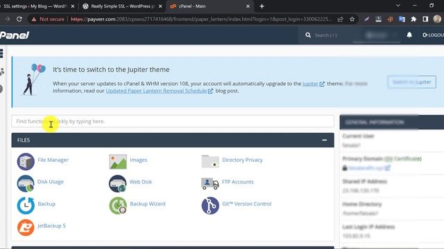The width and height of the screenshot is (444, 249).
Task: Go forward with the browser arrow
Action: coord(8,19)
